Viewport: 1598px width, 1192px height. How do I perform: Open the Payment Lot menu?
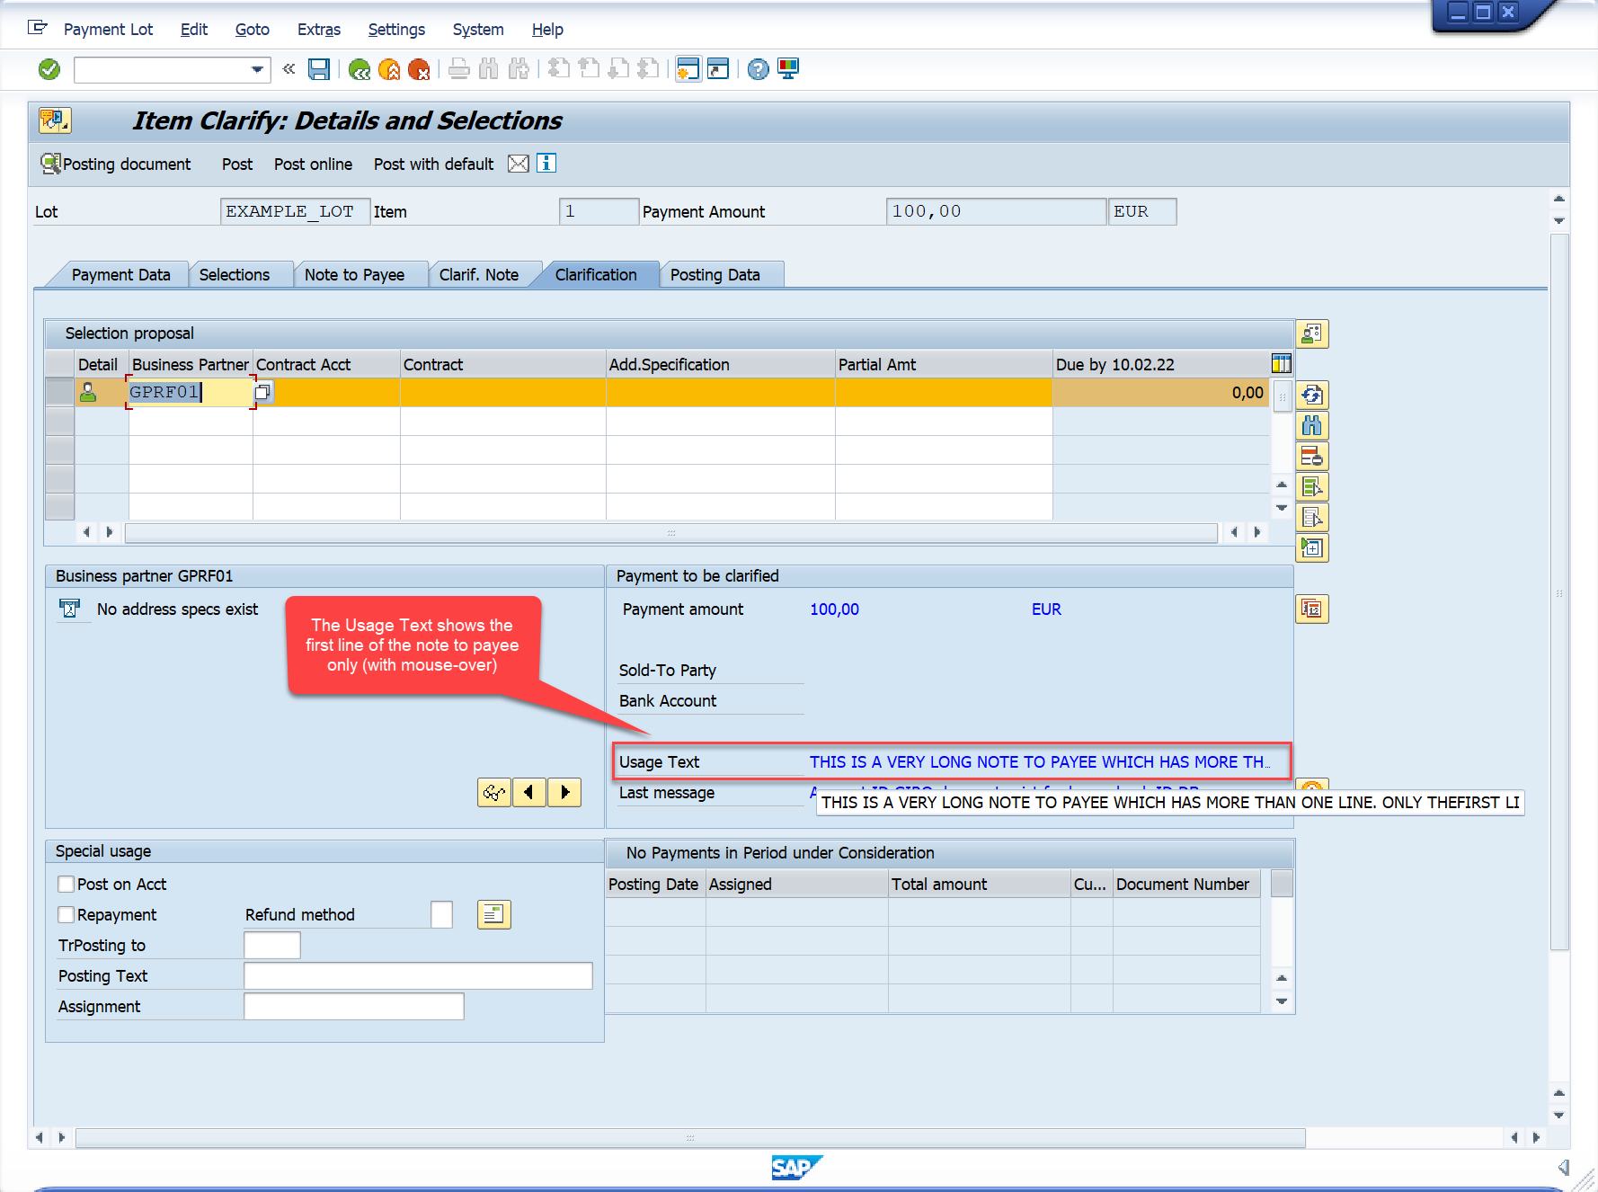[x=108, y=30]
